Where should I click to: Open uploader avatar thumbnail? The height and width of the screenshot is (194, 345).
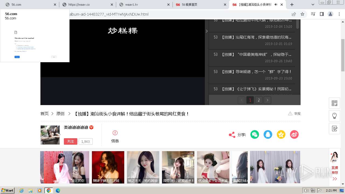pos(50,135)
